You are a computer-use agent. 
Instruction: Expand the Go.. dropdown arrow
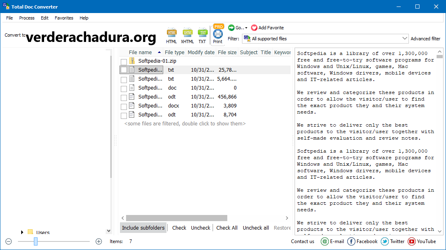(x=246, y=28)
